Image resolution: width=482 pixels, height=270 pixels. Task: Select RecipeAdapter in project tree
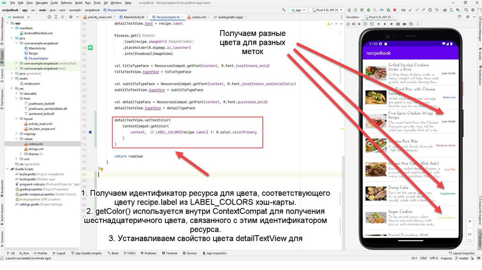[39, 58]
